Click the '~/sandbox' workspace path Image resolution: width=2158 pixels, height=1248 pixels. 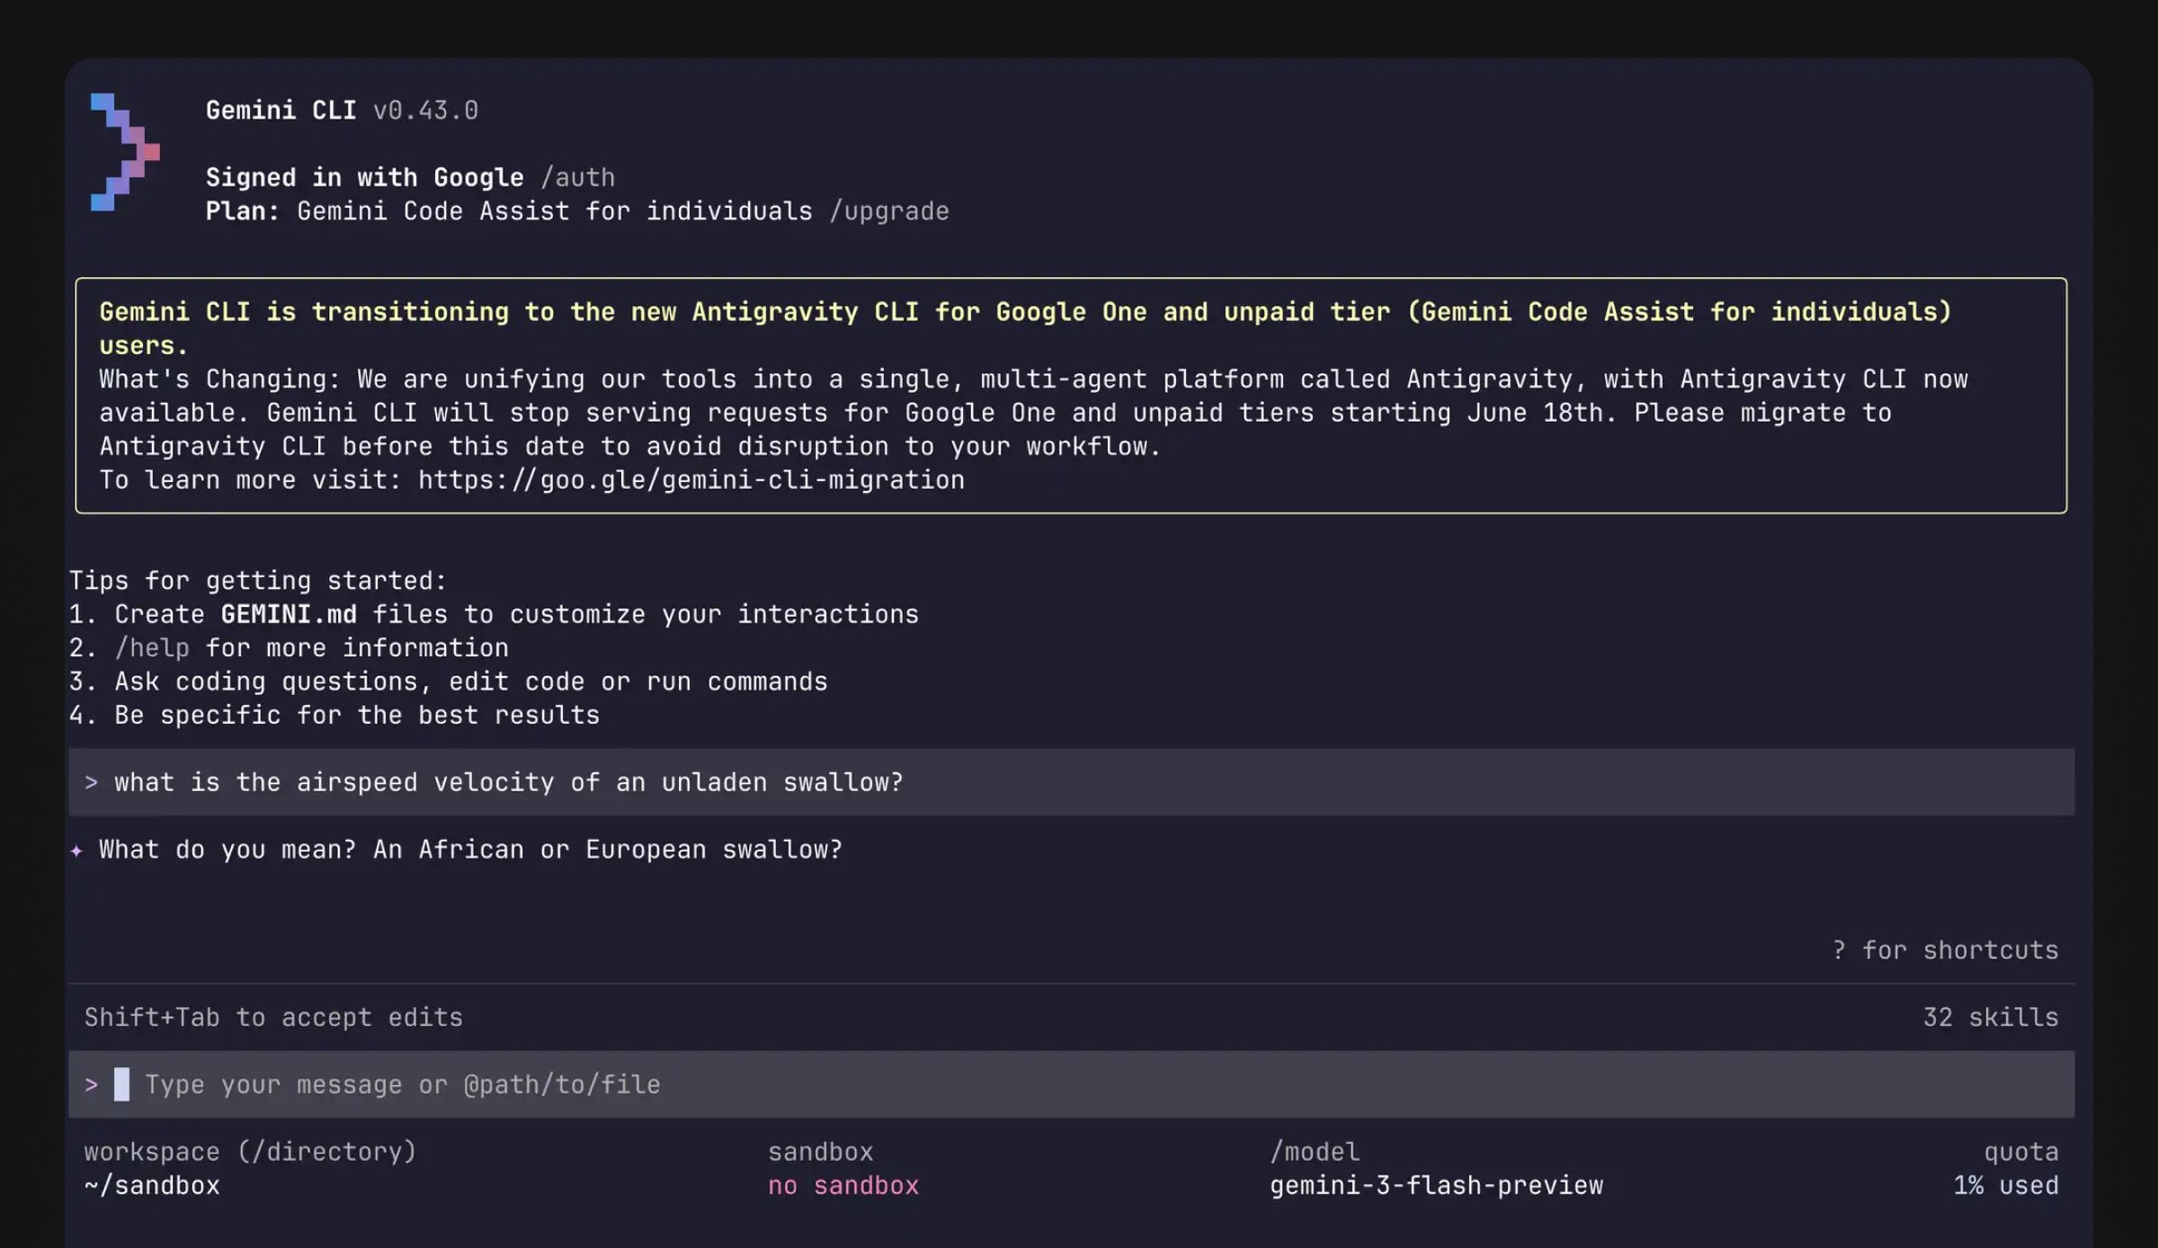pyautogui.click(x=152, y=1186)
